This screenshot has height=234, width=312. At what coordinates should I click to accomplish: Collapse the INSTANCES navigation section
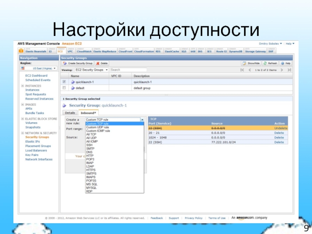pos(23,86)
